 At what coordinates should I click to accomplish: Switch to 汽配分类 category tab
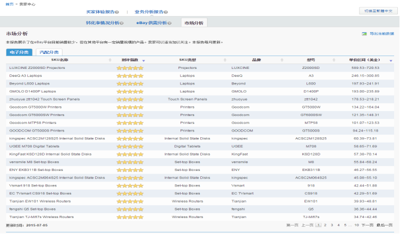[x=49, y=52]
